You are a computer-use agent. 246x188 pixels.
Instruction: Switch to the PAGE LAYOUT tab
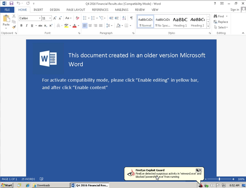pos(76,10)
